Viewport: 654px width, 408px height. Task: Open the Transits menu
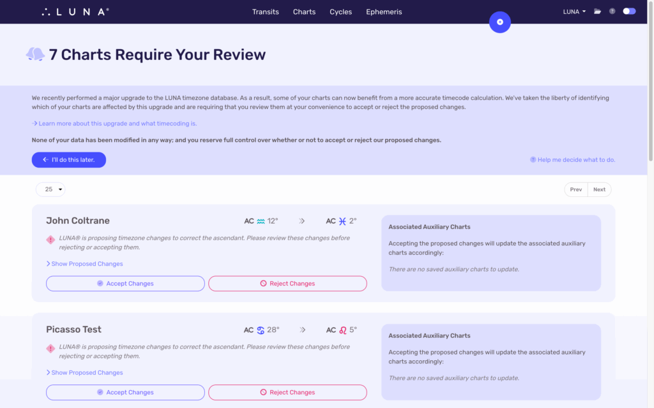coord(265,11)
